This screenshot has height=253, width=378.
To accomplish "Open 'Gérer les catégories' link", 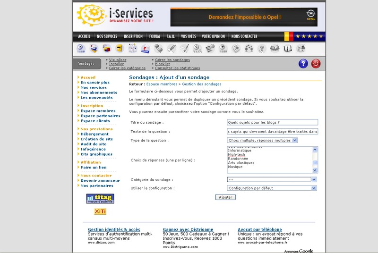I will 127,68.
